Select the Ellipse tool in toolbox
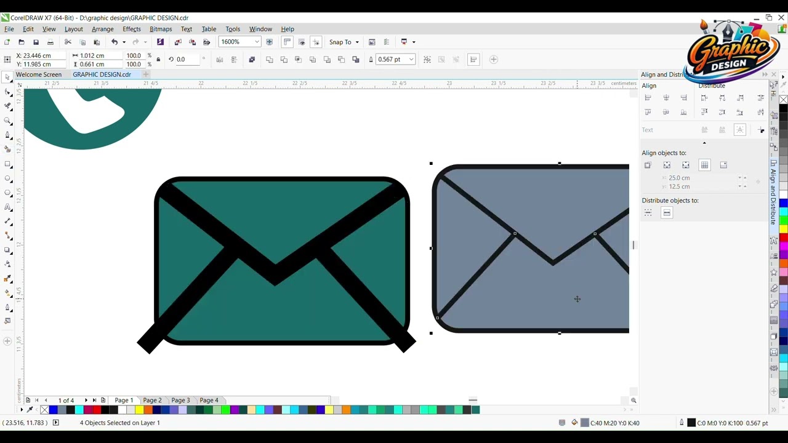Screen dimensions: 788x443 pos(7,178)
